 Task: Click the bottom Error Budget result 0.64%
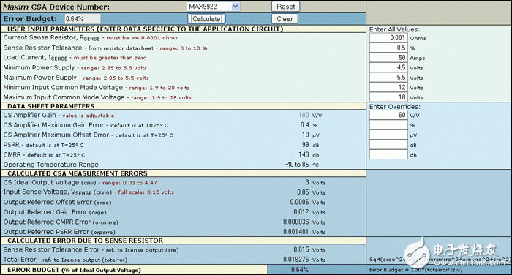tap(300, 270)
